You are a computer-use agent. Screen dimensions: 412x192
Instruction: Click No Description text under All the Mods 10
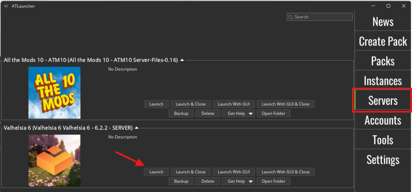pyautogui.click(x=122, y=69)
